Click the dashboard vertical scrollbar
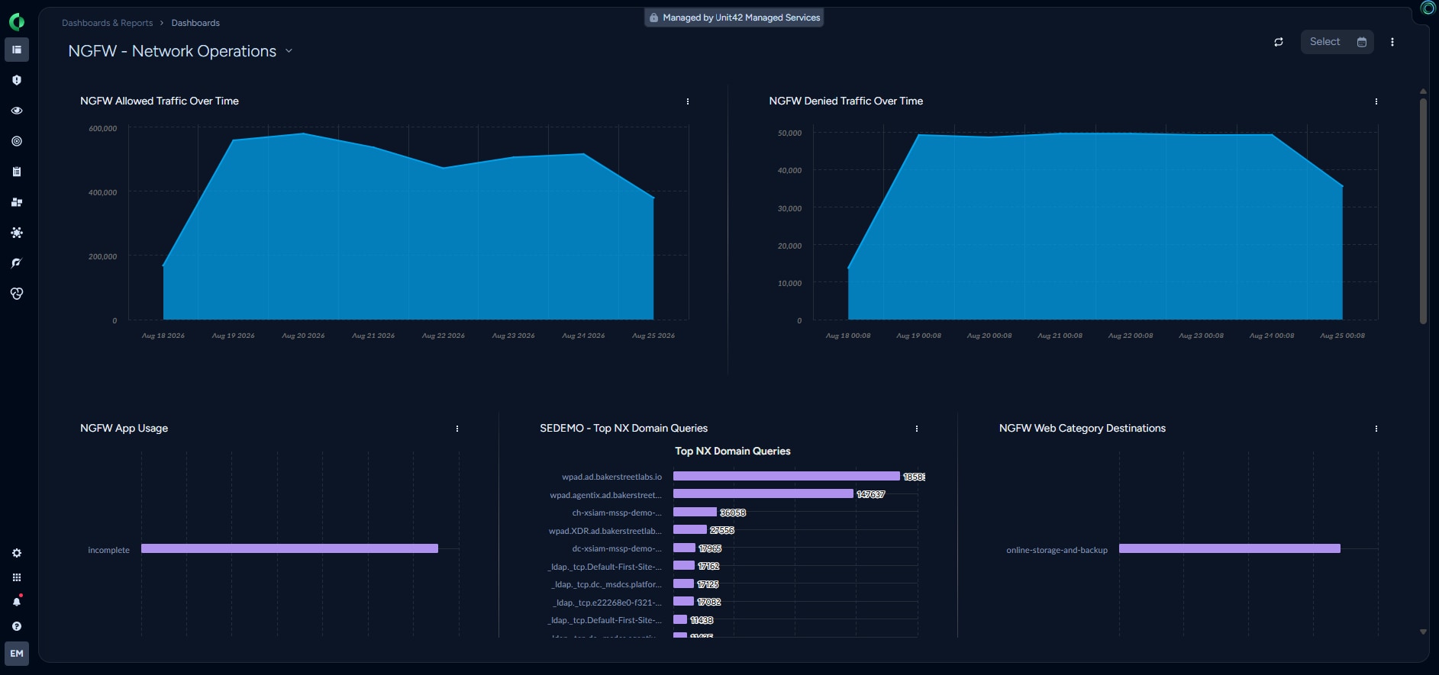 click(x=1423, y=211)
